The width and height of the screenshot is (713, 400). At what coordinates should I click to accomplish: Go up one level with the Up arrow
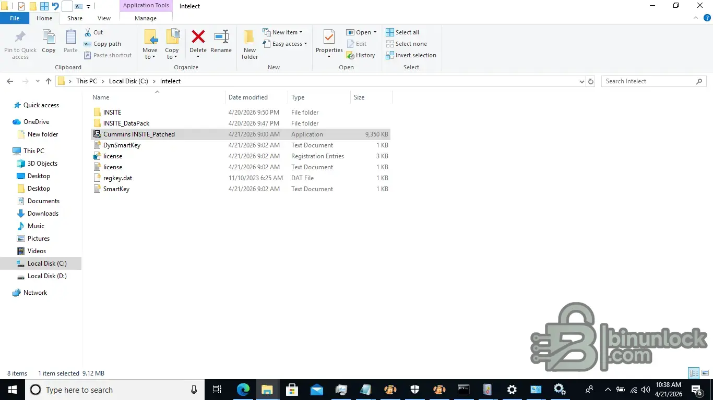click(49, 81)
